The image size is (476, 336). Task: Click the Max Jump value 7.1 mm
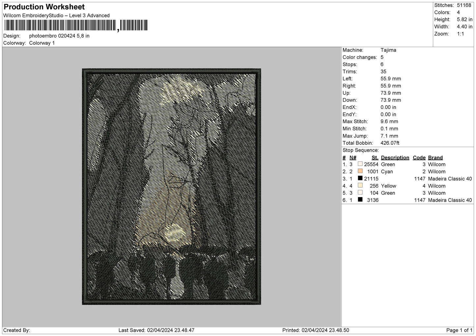(x=389, y=136)
